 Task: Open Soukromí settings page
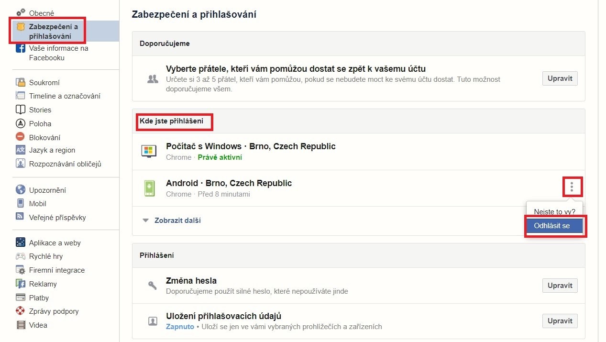44,82
